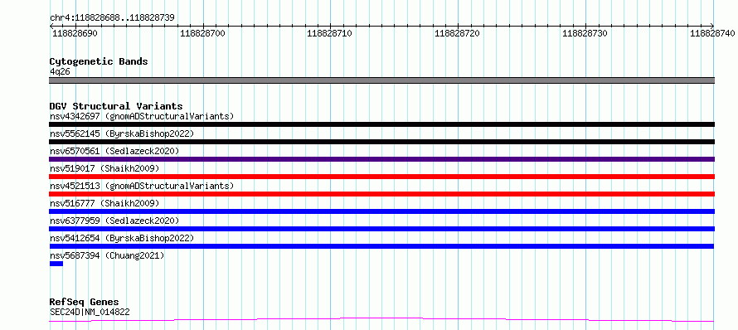This screenshot has height=330, width=738.
Task: Open nsv4521513 gnomADStructuralVariants label
Action: pyautogui.click(x=142, y=186)
